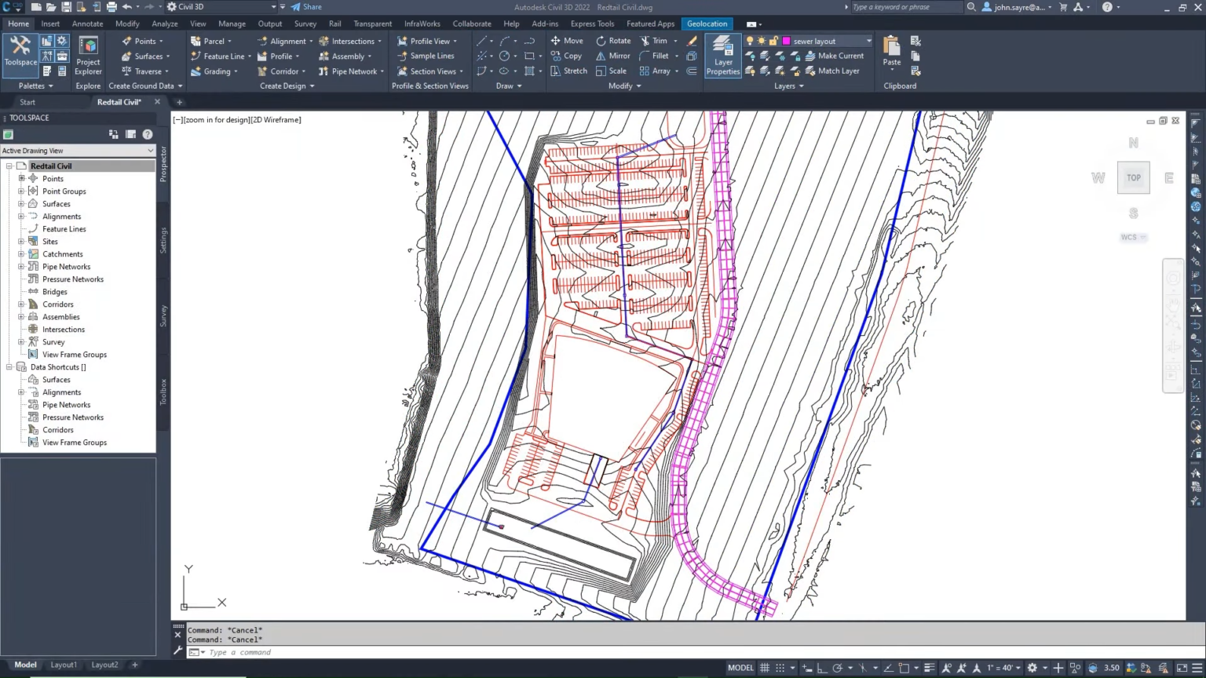
Task: Click the Sample Lines tool
Action: 426,56
